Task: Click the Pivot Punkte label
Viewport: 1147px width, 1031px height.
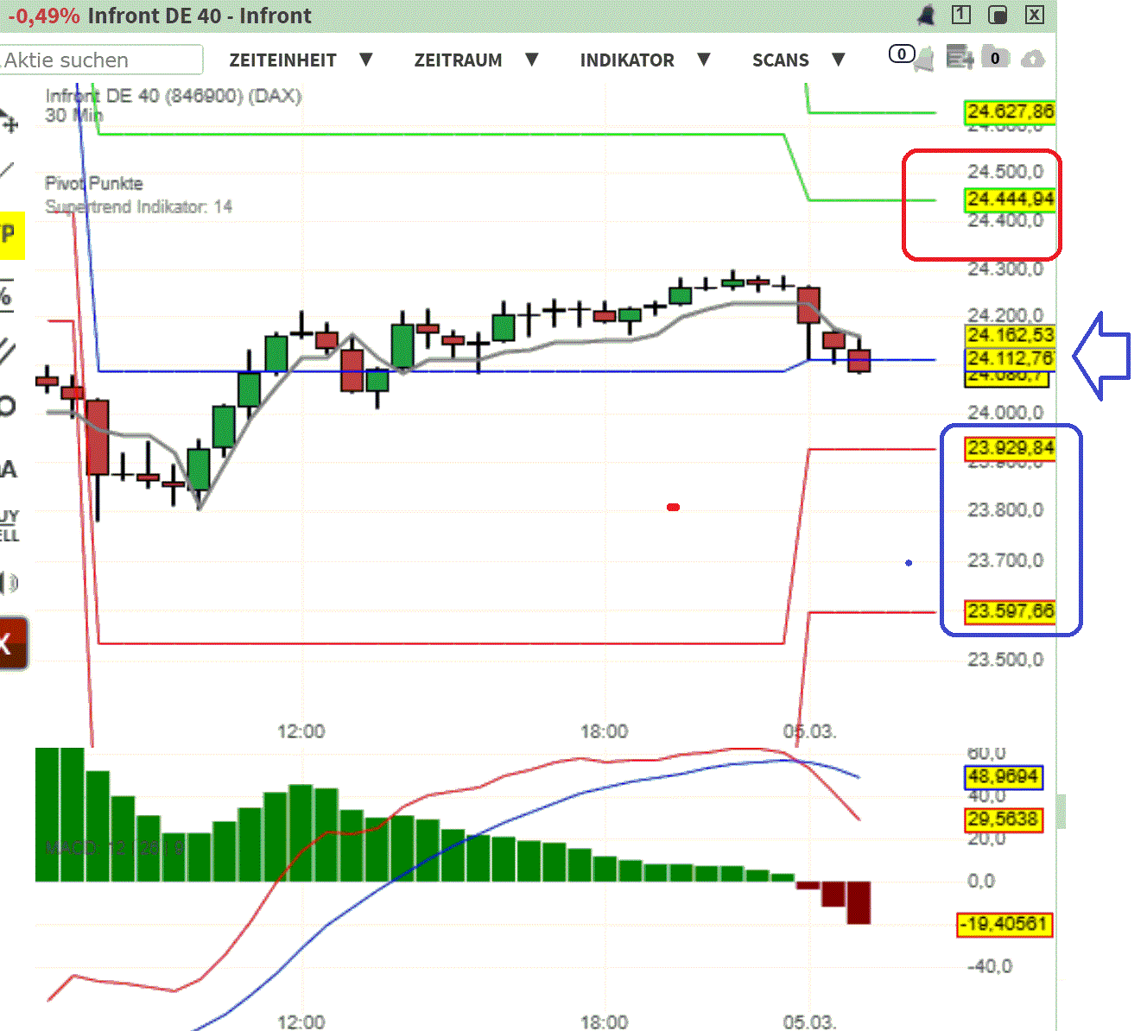Action: click(x=93, y=183)
